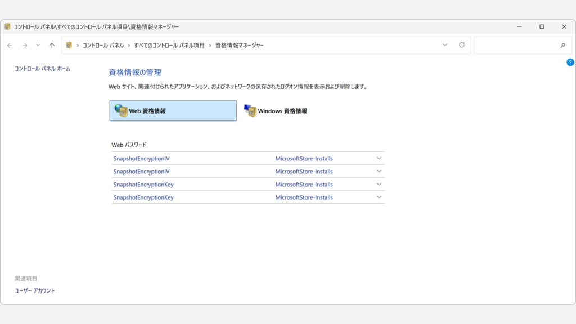The height and width of the screenshot is (324, 576).
Task: Open the address bar dropdown chevron
Action: click(445, 45)
